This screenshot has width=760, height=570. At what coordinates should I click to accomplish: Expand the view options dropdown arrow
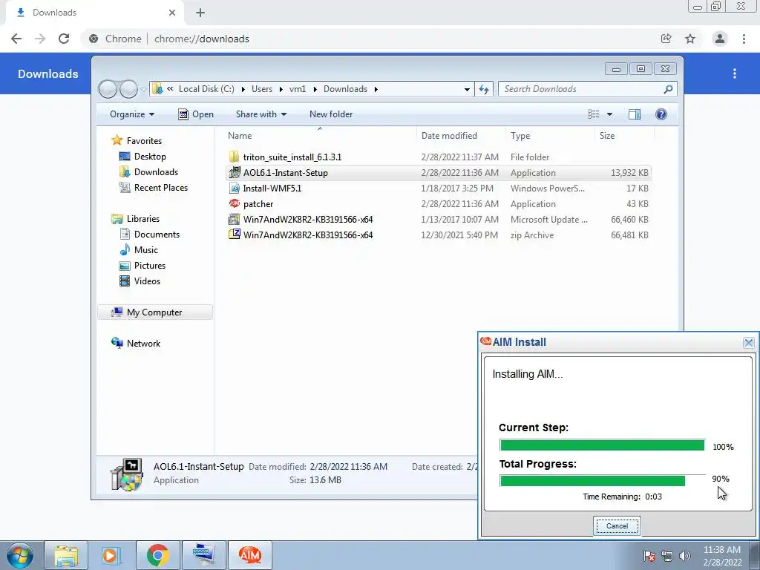(610, 114)
